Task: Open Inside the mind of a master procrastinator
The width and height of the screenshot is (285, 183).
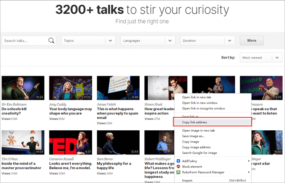Action: click(x=21, y=165)
